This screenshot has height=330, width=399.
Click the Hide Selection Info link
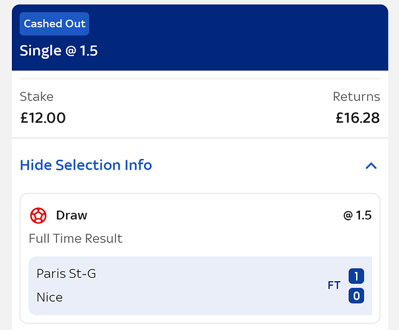(86, 165)
